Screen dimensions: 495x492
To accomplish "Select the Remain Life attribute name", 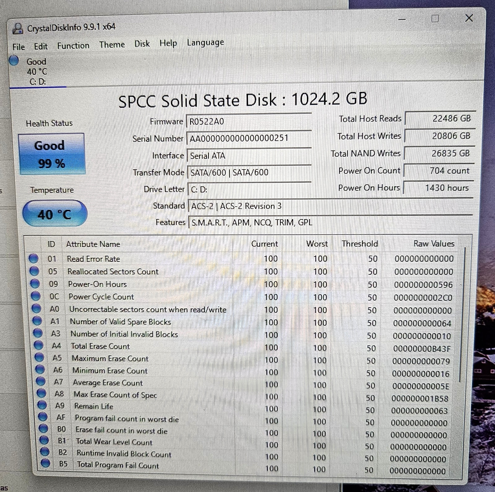I will pyautogui.click(x=94, y=406).
